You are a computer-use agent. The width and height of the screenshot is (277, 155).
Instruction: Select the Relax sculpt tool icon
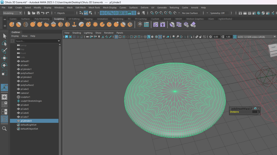click(x=26, y=24)
